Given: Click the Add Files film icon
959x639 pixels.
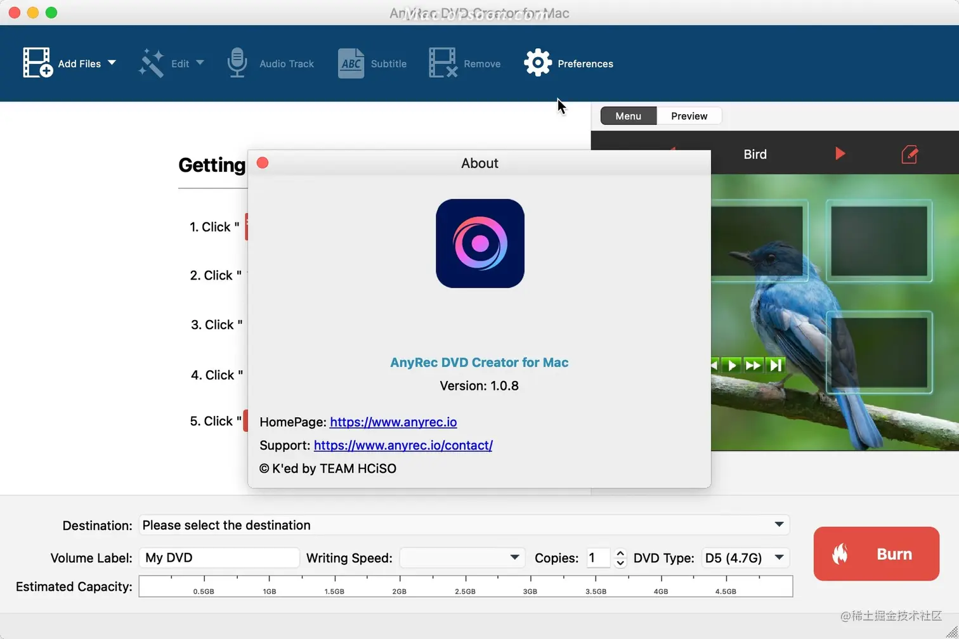Looking at the screenshot, I should [x=37, y=63].
